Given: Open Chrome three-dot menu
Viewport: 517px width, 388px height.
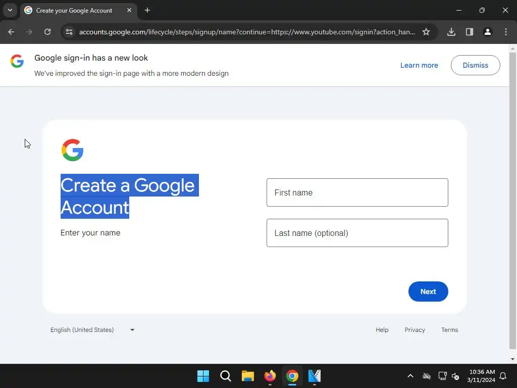Looking at the screenshot, I should tap(506, 32).
